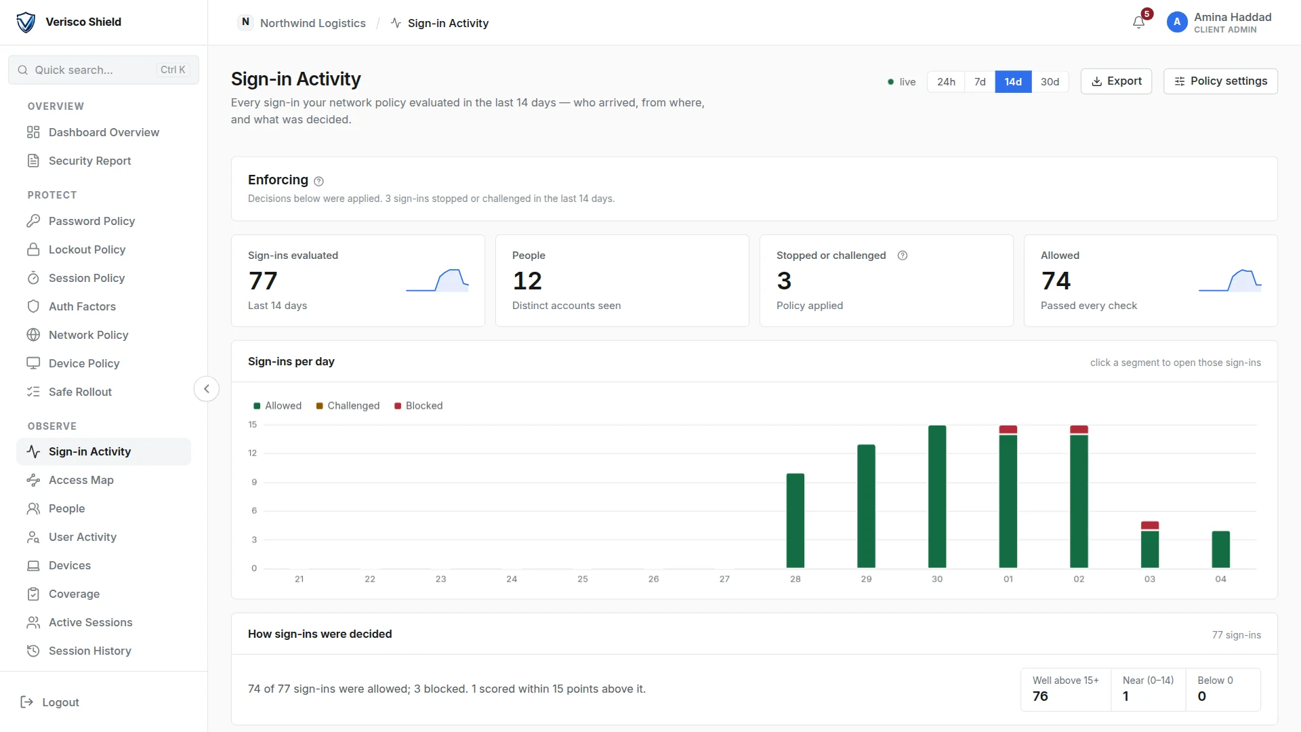Select the 14d time range
The height and width of the screenshot is (732, 1301).
(1013, 81)
